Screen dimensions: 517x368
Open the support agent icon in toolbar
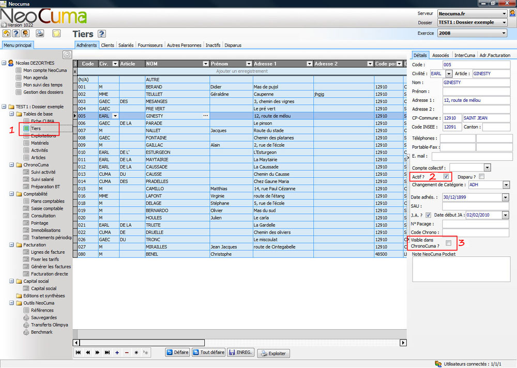tap(25, 33)
